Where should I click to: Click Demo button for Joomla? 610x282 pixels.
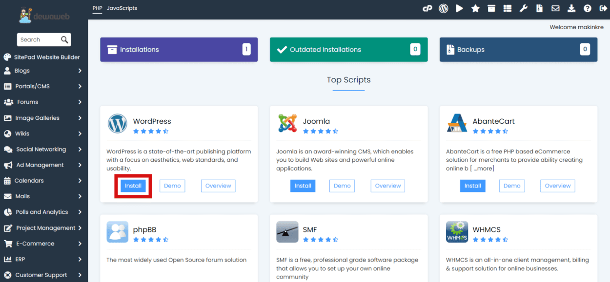(342, 186)
